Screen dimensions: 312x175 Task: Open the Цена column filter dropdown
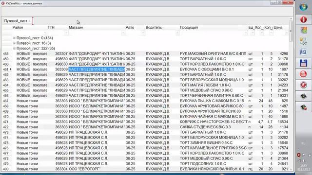coord(286,33)
